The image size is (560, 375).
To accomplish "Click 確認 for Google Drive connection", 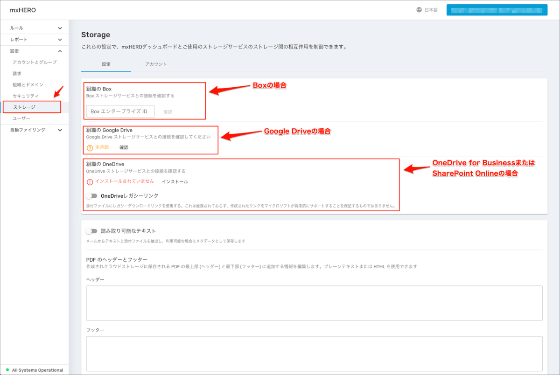I will [x=124, y=147].
